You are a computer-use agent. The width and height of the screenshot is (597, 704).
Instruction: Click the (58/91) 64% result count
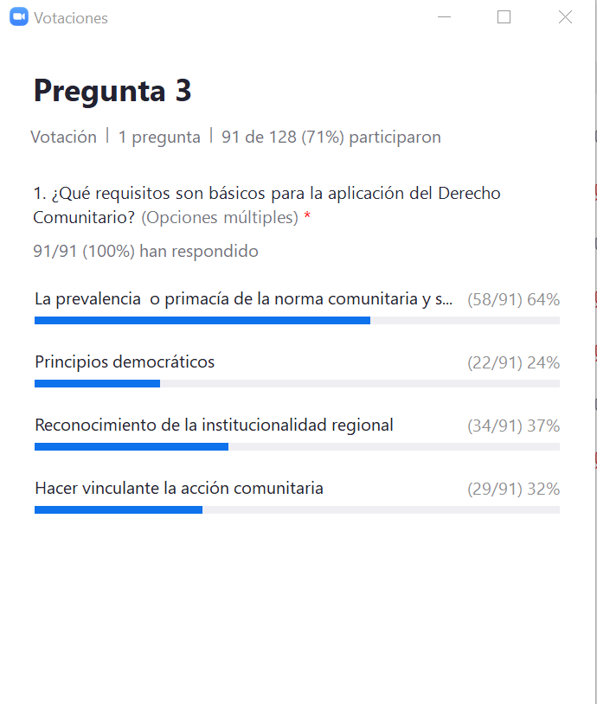click(x=513, y=300)
